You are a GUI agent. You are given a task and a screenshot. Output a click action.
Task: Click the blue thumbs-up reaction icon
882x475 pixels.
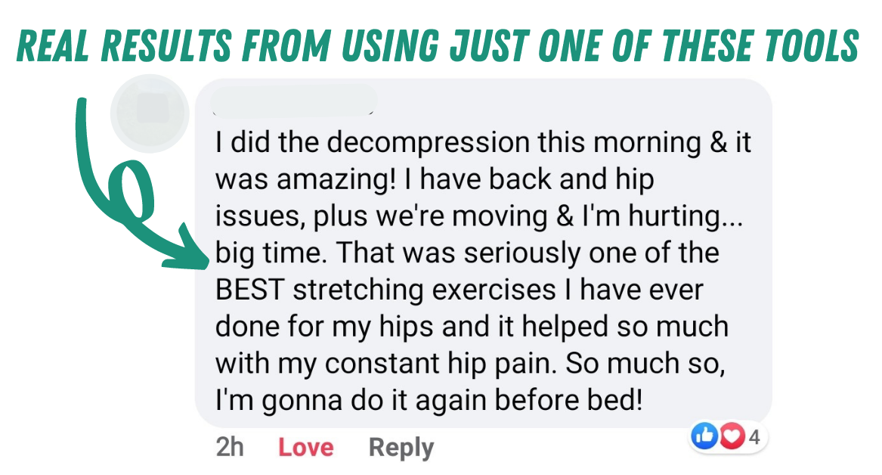tap(704, 436)
